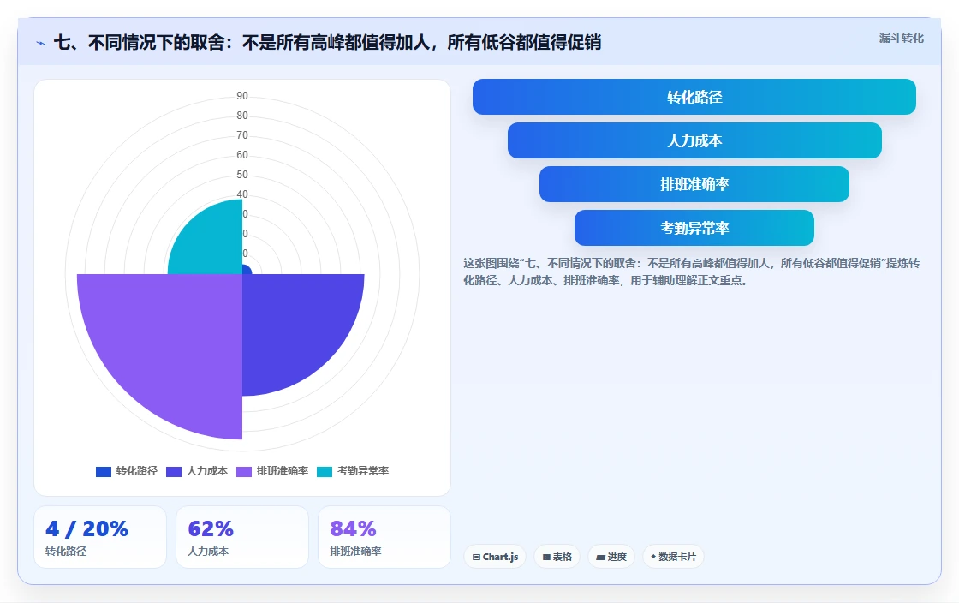The image size is (959, 603).
Task: Click the Chart.js tag chip
Action: (495, 557)
